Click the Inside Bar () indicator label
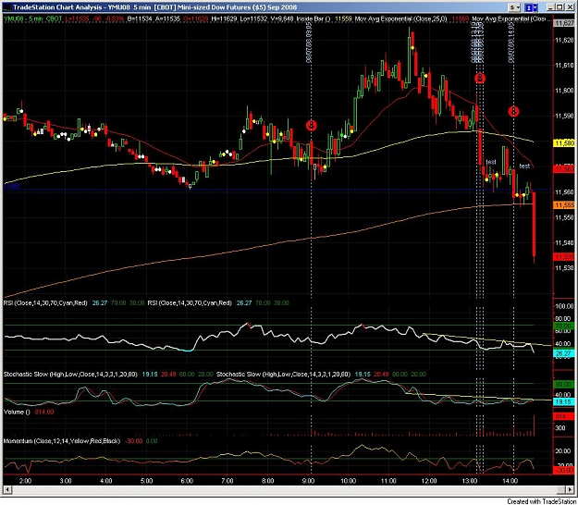The height and width of the screenshot is (505, 578). click(x=314, y=18)
